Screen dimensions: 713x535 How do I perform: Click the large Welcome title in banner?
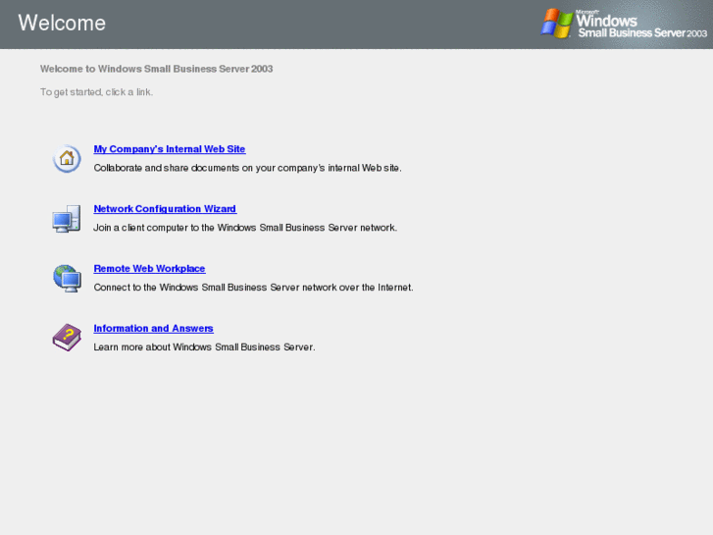[x=62, y=23]
